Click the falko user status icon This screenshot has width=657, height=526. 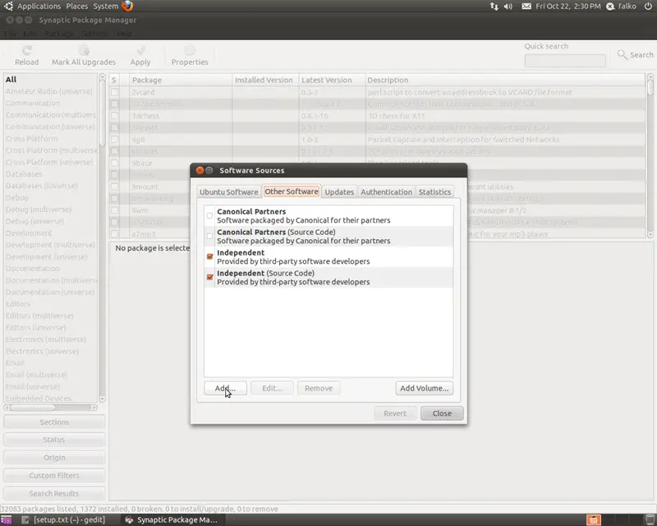[x=610, y=7]
